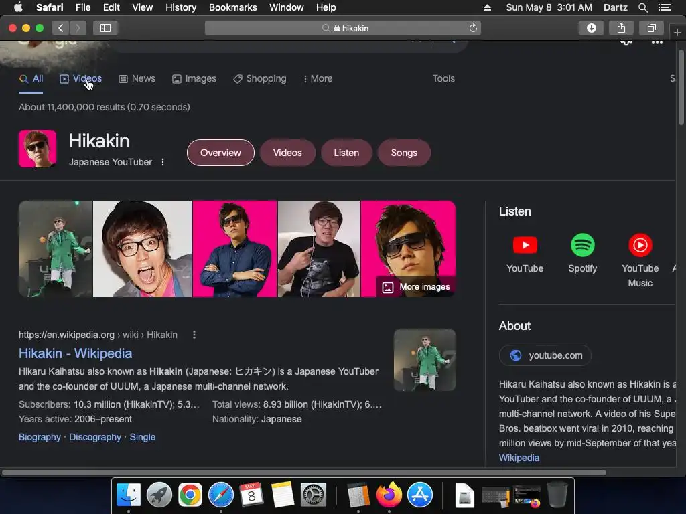Image resolution: width=686 pixels, height=514 pixels.
Task: Show the Safari sidebar
Action: tap(105, 28)
